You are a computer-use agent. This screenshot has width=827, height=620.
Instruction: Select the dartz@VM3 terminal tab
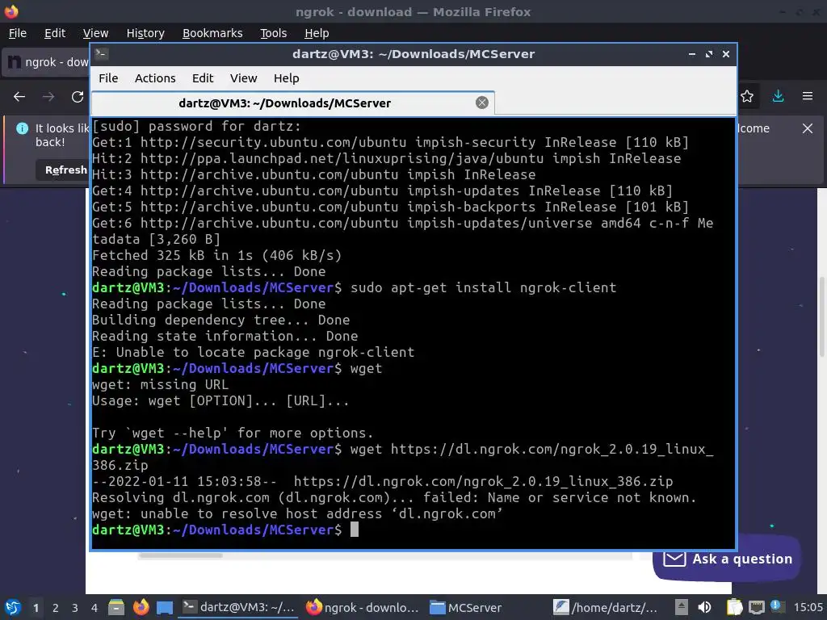pos(292,103)
